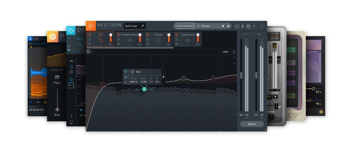Viewport: 352px width, 154px height.
Task: Go to previous preset arrow
Action: [223, 26]
